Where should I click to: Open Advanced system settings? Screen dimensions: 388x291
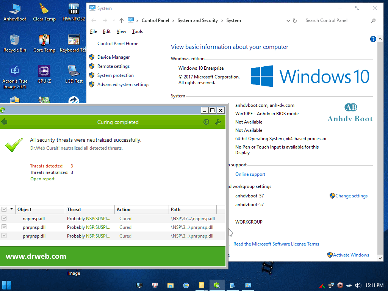123,84
